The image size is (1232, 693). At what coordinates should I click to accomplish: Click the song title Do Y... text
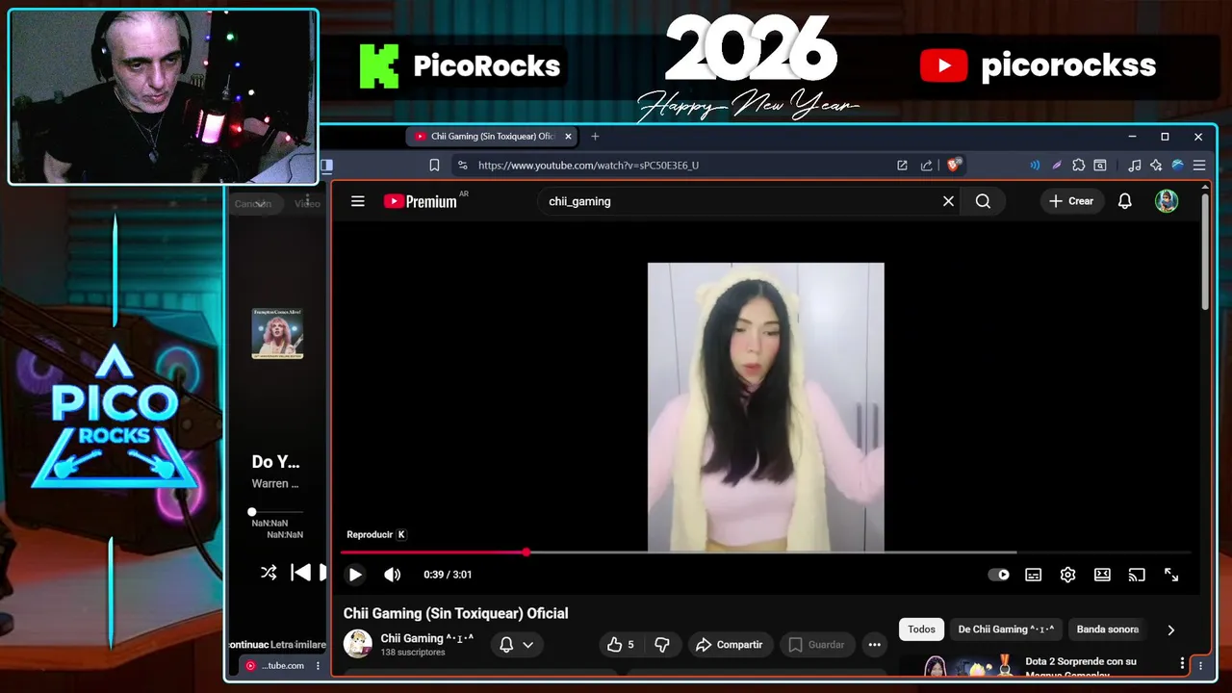276,462
